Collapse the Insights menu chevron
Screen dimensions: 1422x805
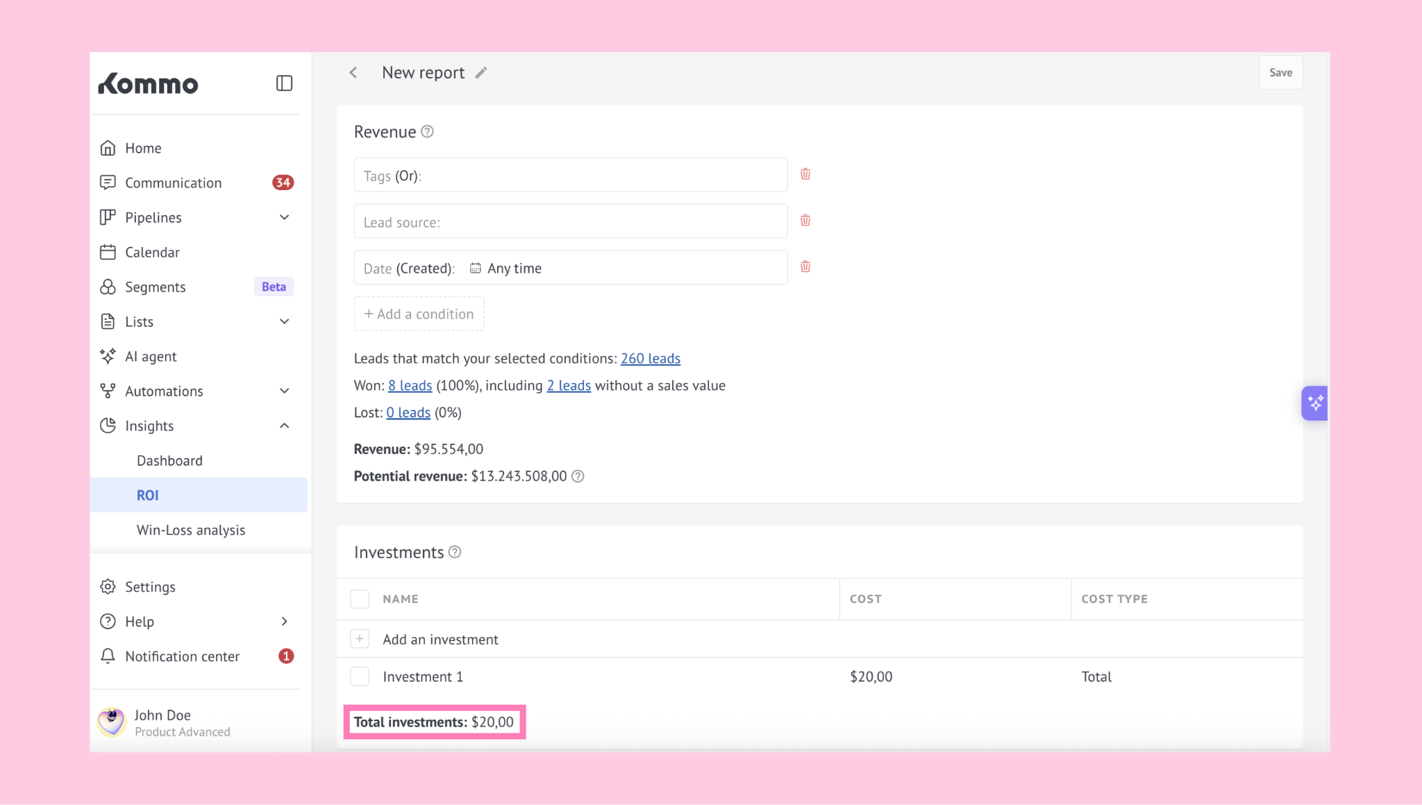285,425
